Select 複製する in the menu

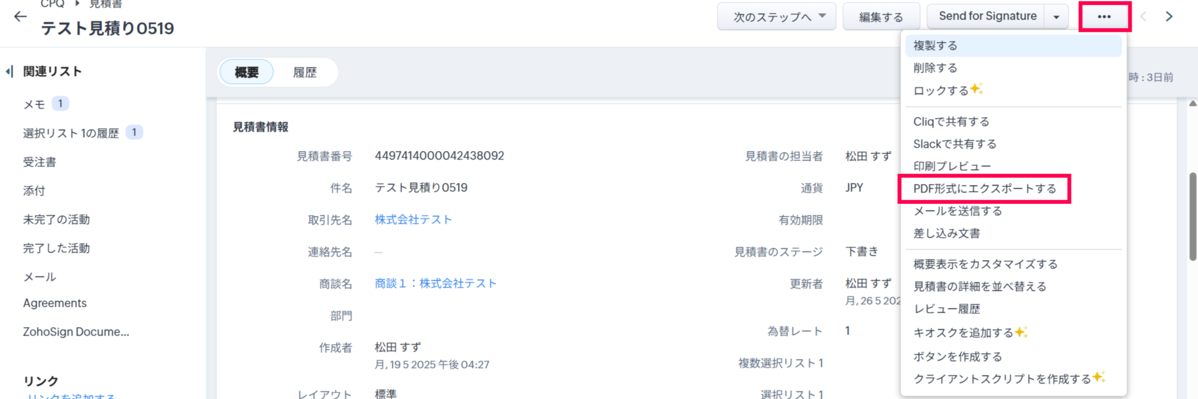935,46
